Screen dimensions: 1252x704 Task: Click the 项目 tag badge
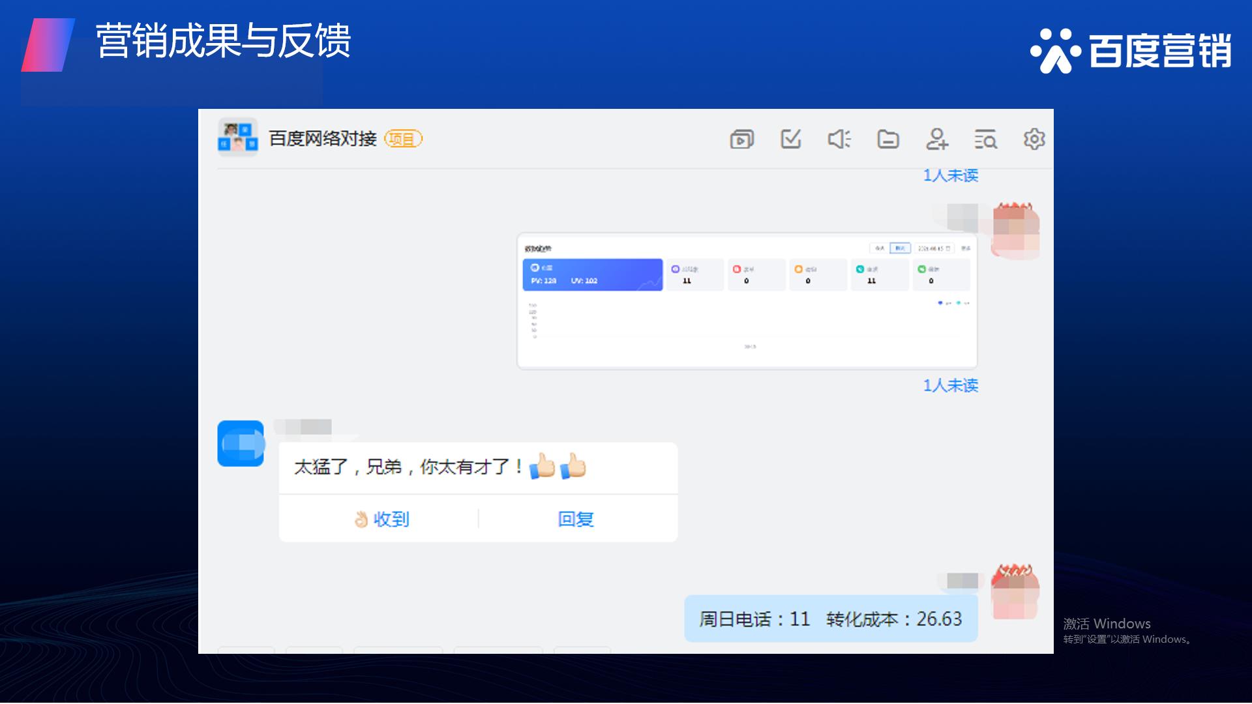[x=404, y=139]
